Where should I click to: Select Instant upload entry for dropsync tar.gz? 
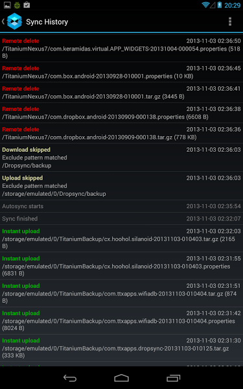122,348
